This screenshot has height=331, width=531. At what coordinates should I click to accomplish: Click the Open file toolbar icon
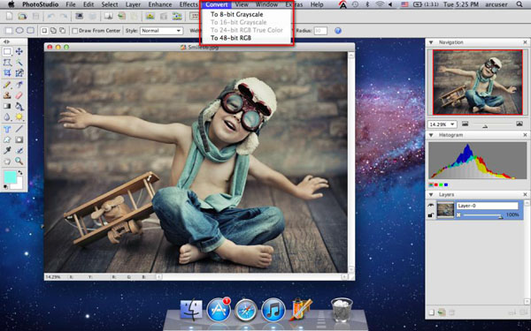(22, 16)
